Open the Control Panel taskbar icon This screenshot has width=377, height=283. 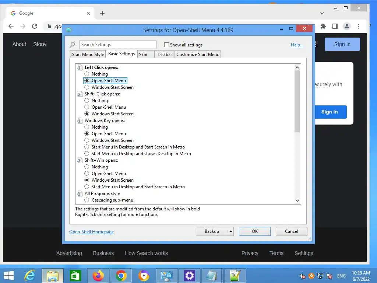(x=167, y=276)
